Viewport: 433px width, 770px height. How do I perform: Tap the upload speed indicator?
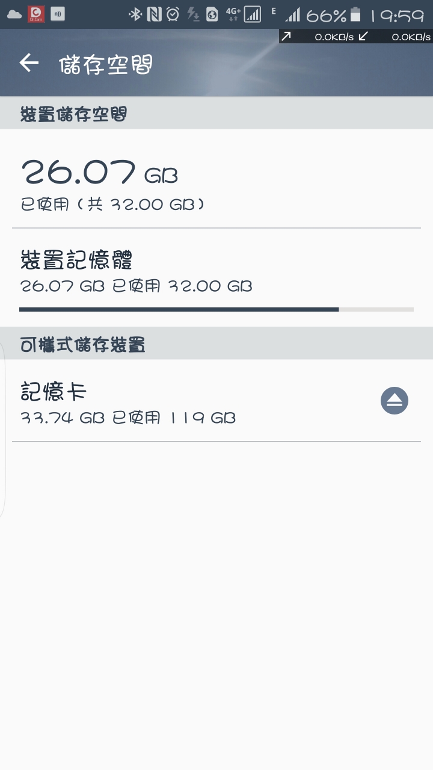[319, 37]
